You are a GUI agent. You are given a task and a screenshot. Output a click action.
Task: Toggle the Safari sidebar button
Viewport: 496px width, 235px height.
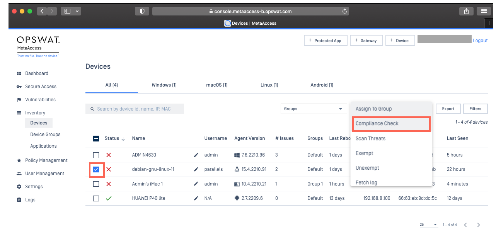pyautogui.click(x=67, y=11)
